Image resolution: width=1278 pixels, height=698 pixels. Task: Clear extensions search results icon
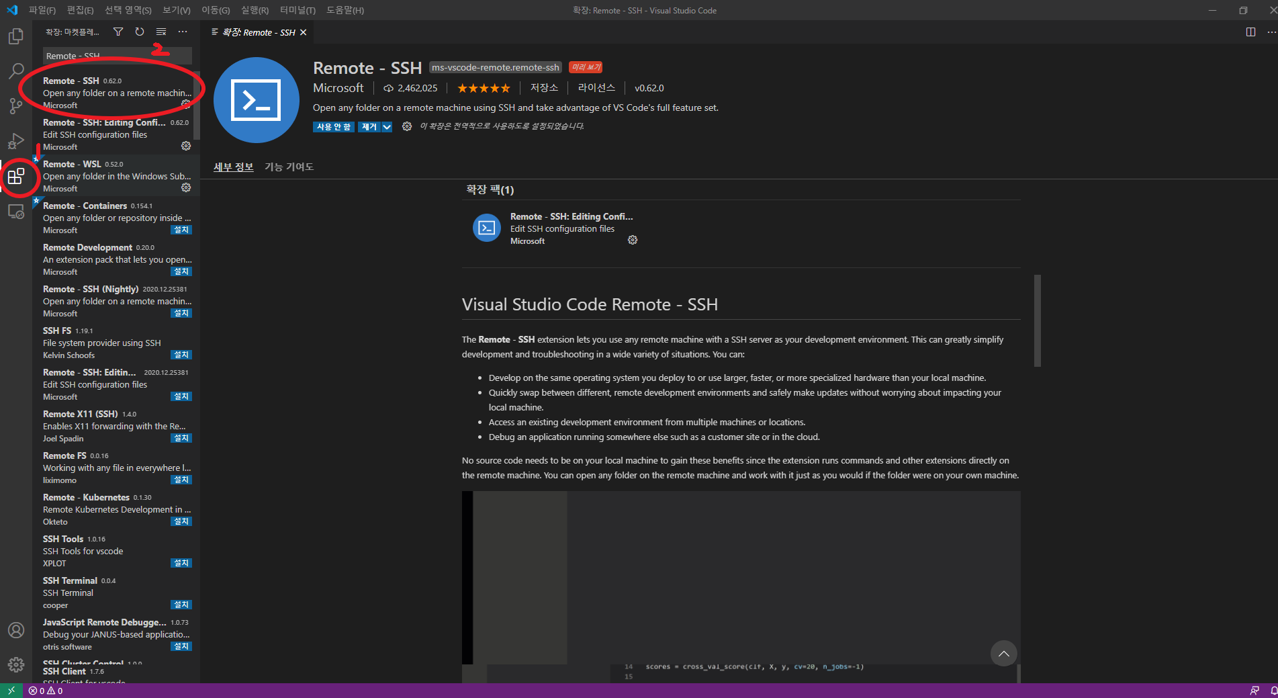click(161, 32)
